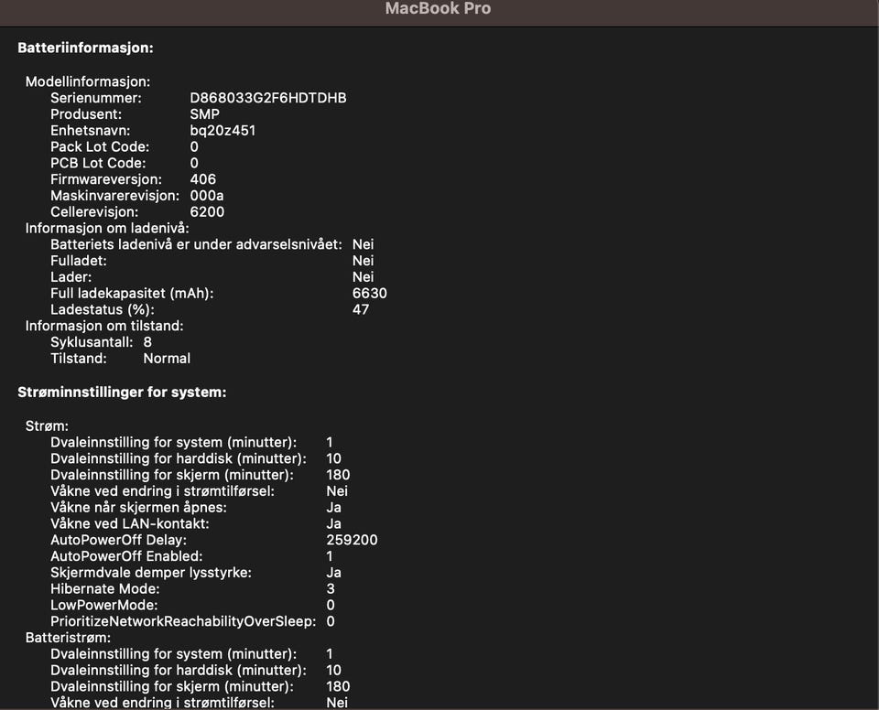This screenshot has height=710, width=879.
Task: Select charge status value 47
Action: coord(361,309)
